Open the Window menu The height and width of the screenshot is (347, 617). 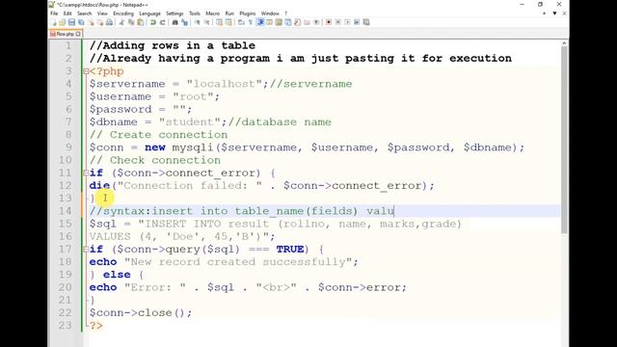270,13
